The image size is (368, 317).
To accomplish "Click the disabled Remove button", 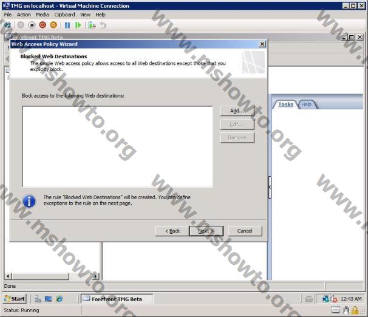I will pos(237,138).
